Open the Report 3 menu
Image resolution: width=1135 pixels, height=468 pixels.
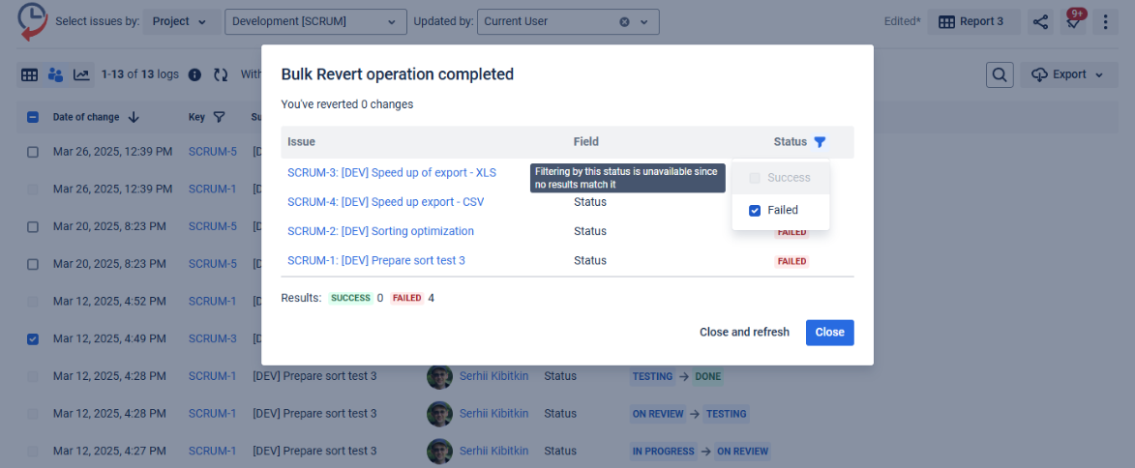click(x=972, y=21)
